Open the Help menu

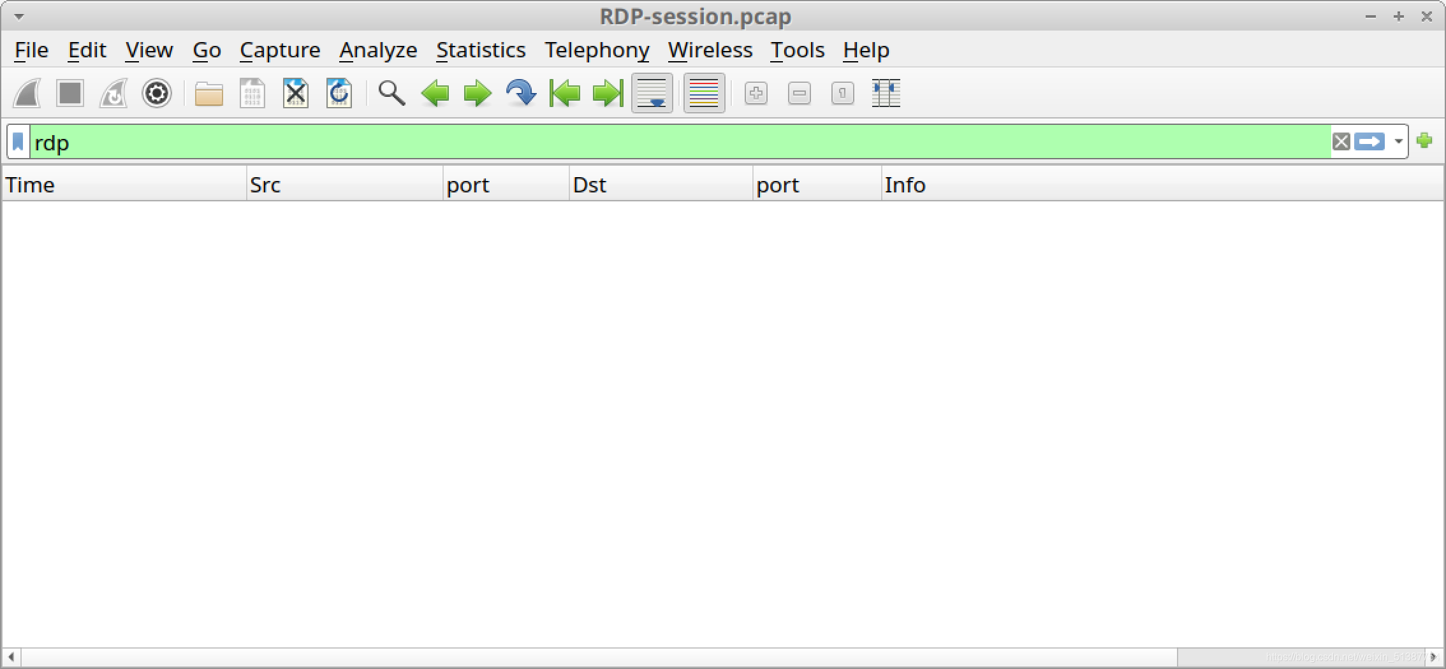866,50
